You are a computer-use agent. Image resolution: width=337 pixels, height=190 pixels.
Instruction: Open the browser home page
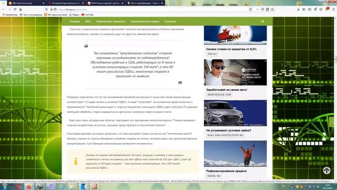pyautogui.click(x=21, y=9)
